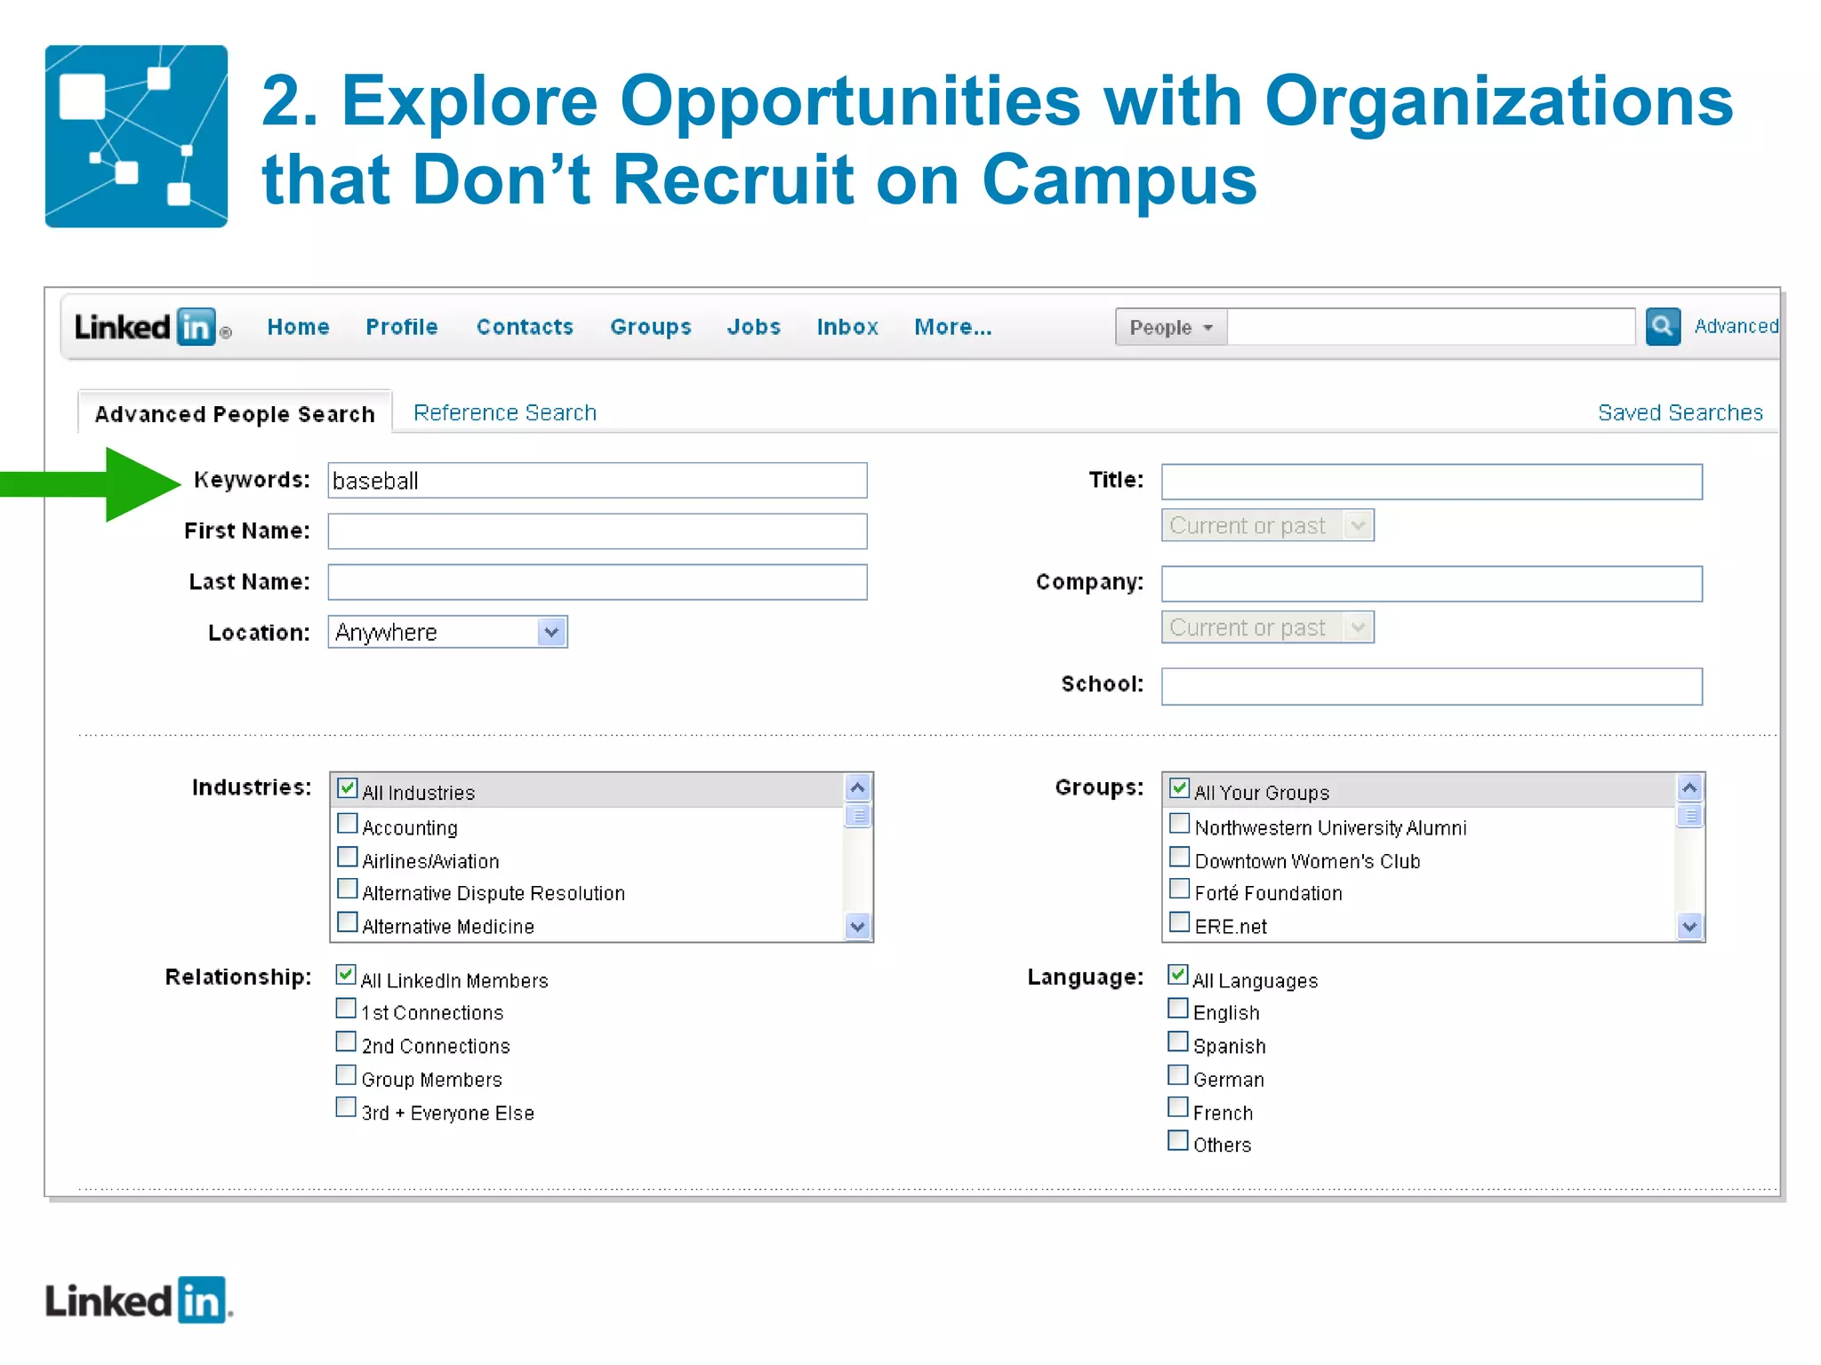This screenshot has height=1365, width=1821.
Task: Check the Alternative Medicine checkbox
Action: tap(348, 922)
